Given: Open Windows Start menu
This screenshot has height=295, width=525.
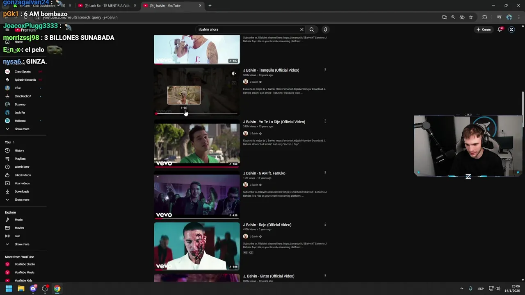Looking at the screenshot, I should coord(9,288).
